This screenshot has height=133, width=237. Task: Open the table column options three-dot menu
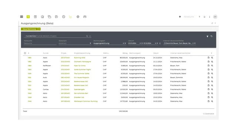[x=211, y=53]
